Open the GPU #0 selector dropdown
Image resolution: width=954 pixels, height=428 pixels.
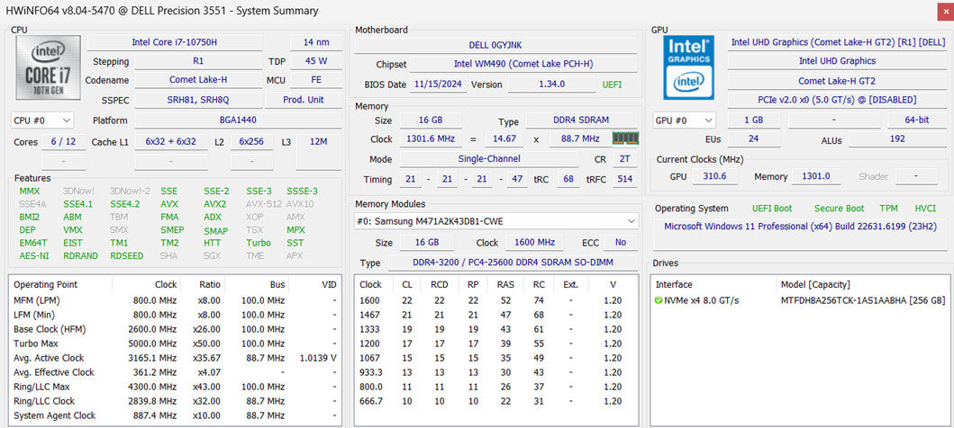[685, 120]
